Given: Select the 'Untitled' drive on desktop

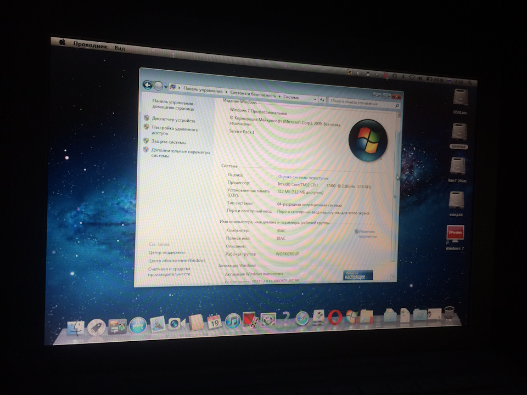Looking at the screenshot, I should 459,136.
